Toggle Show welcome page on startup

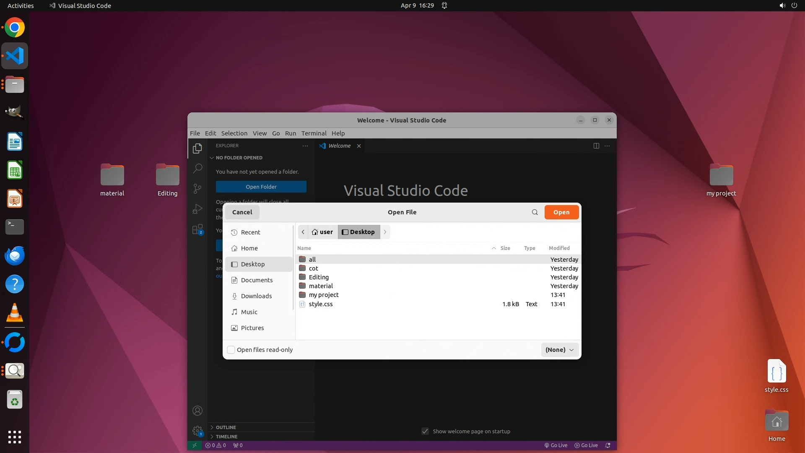[x=425, y=431]
